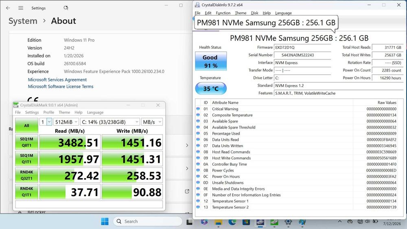Go back in the Settings window
The height and width of the screenshot is (229, 407).
pos(8,8)
